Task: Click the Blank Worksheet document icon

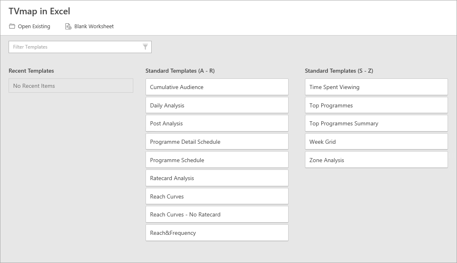Action: pos(68,27)
